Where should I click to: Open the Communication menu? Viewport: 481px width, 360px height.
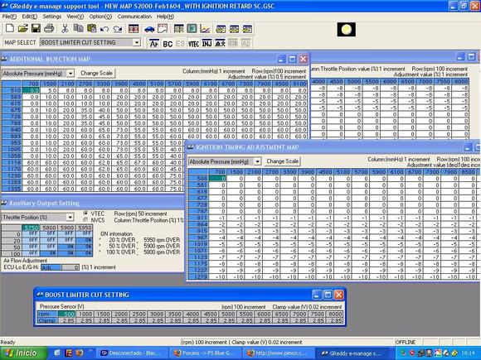click(x=134, y=17)
